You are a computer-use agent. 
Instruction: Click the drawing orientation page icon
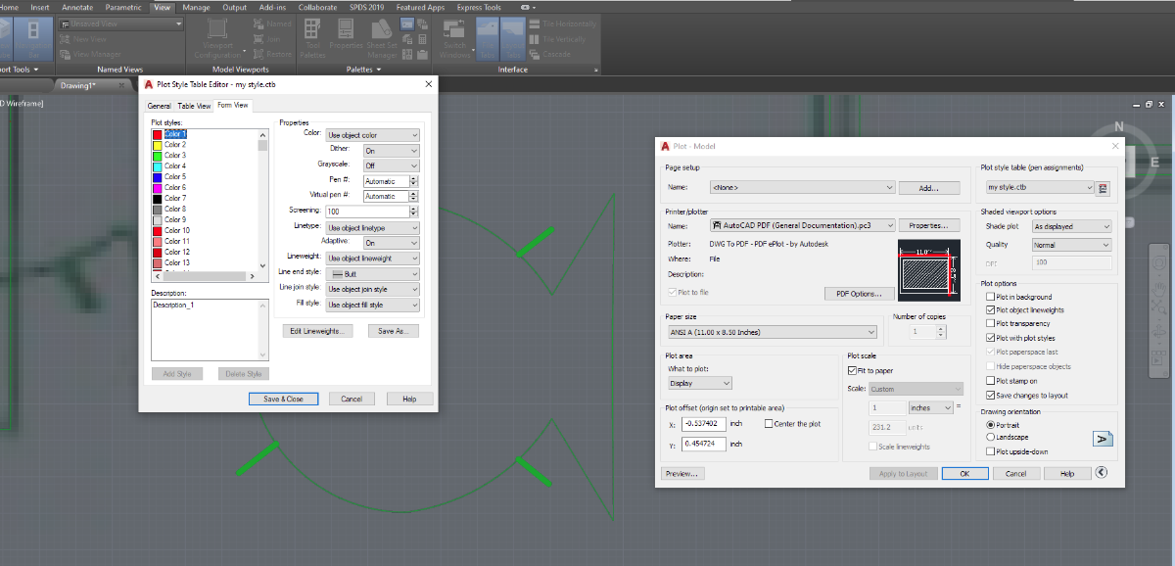[x=1104, y=439]
